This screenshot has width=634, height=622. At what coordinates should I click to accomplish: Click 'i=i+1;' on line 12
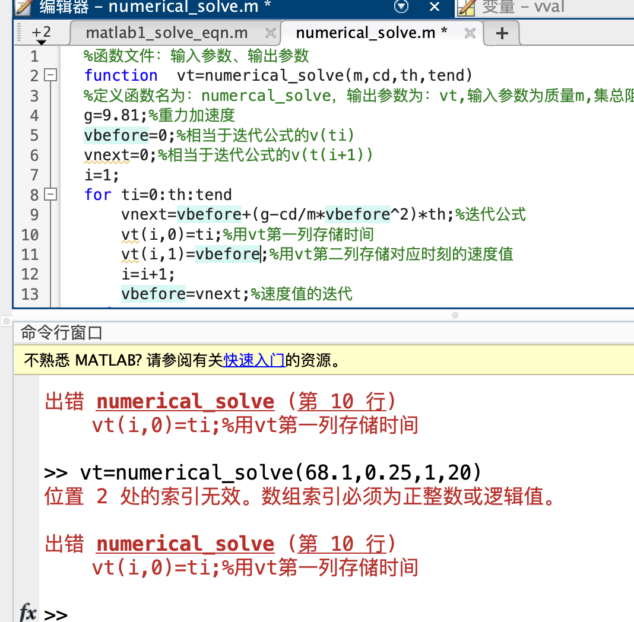pos(148,274)
